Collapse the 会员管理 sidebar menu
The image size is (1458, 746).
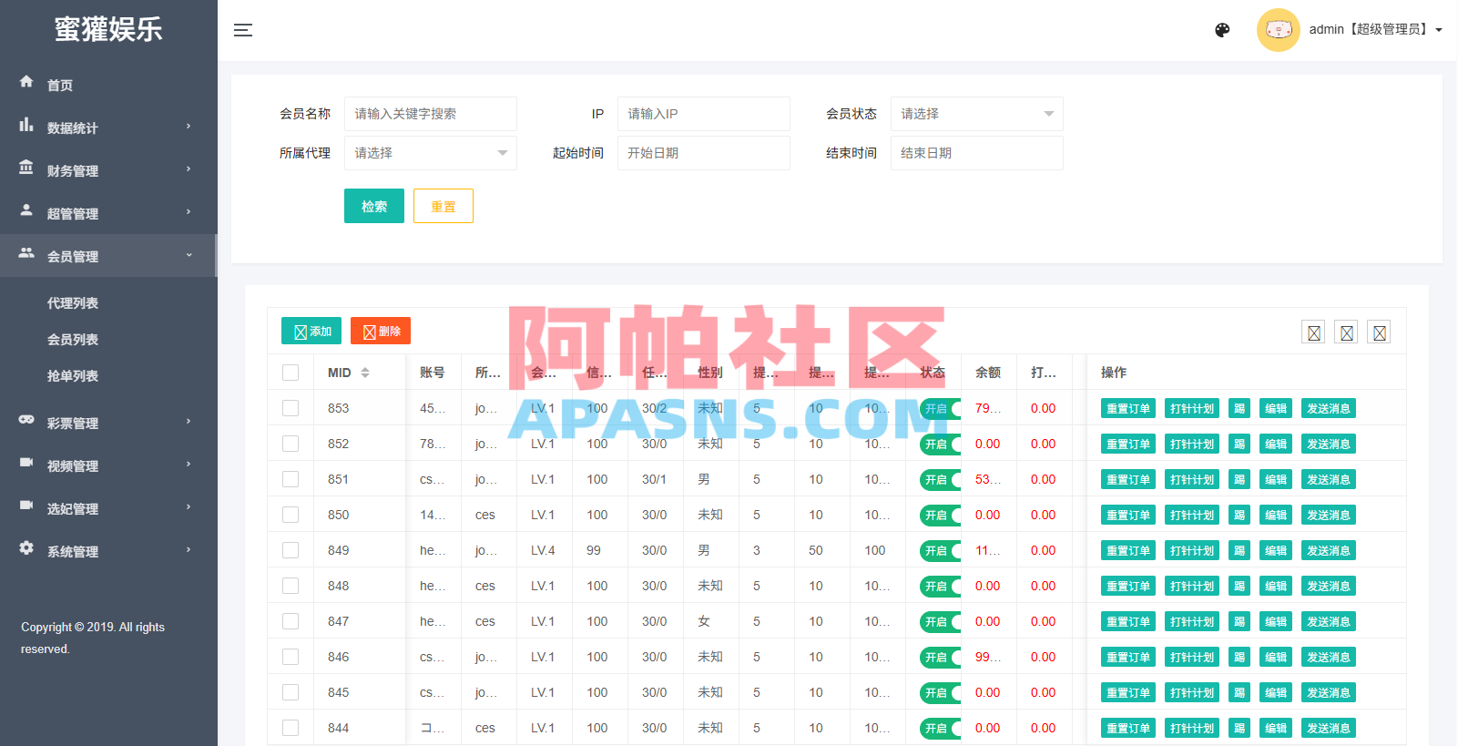[x=108, y=256]
